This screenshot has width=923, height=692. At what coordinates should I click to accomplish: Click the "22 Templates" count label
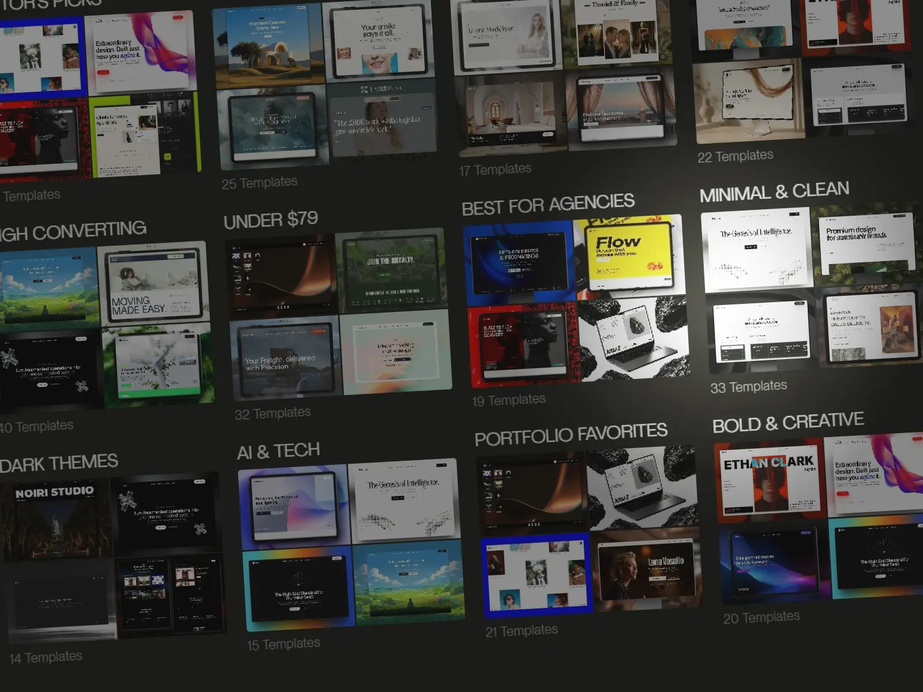(736, 156)
